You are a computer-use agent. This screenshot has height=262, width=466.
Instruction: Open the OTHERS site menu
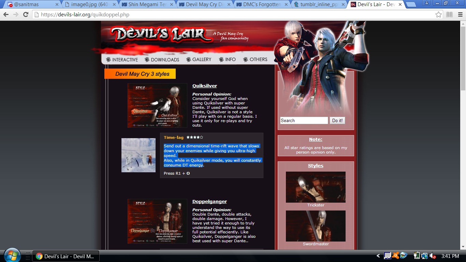pos(255,59)
